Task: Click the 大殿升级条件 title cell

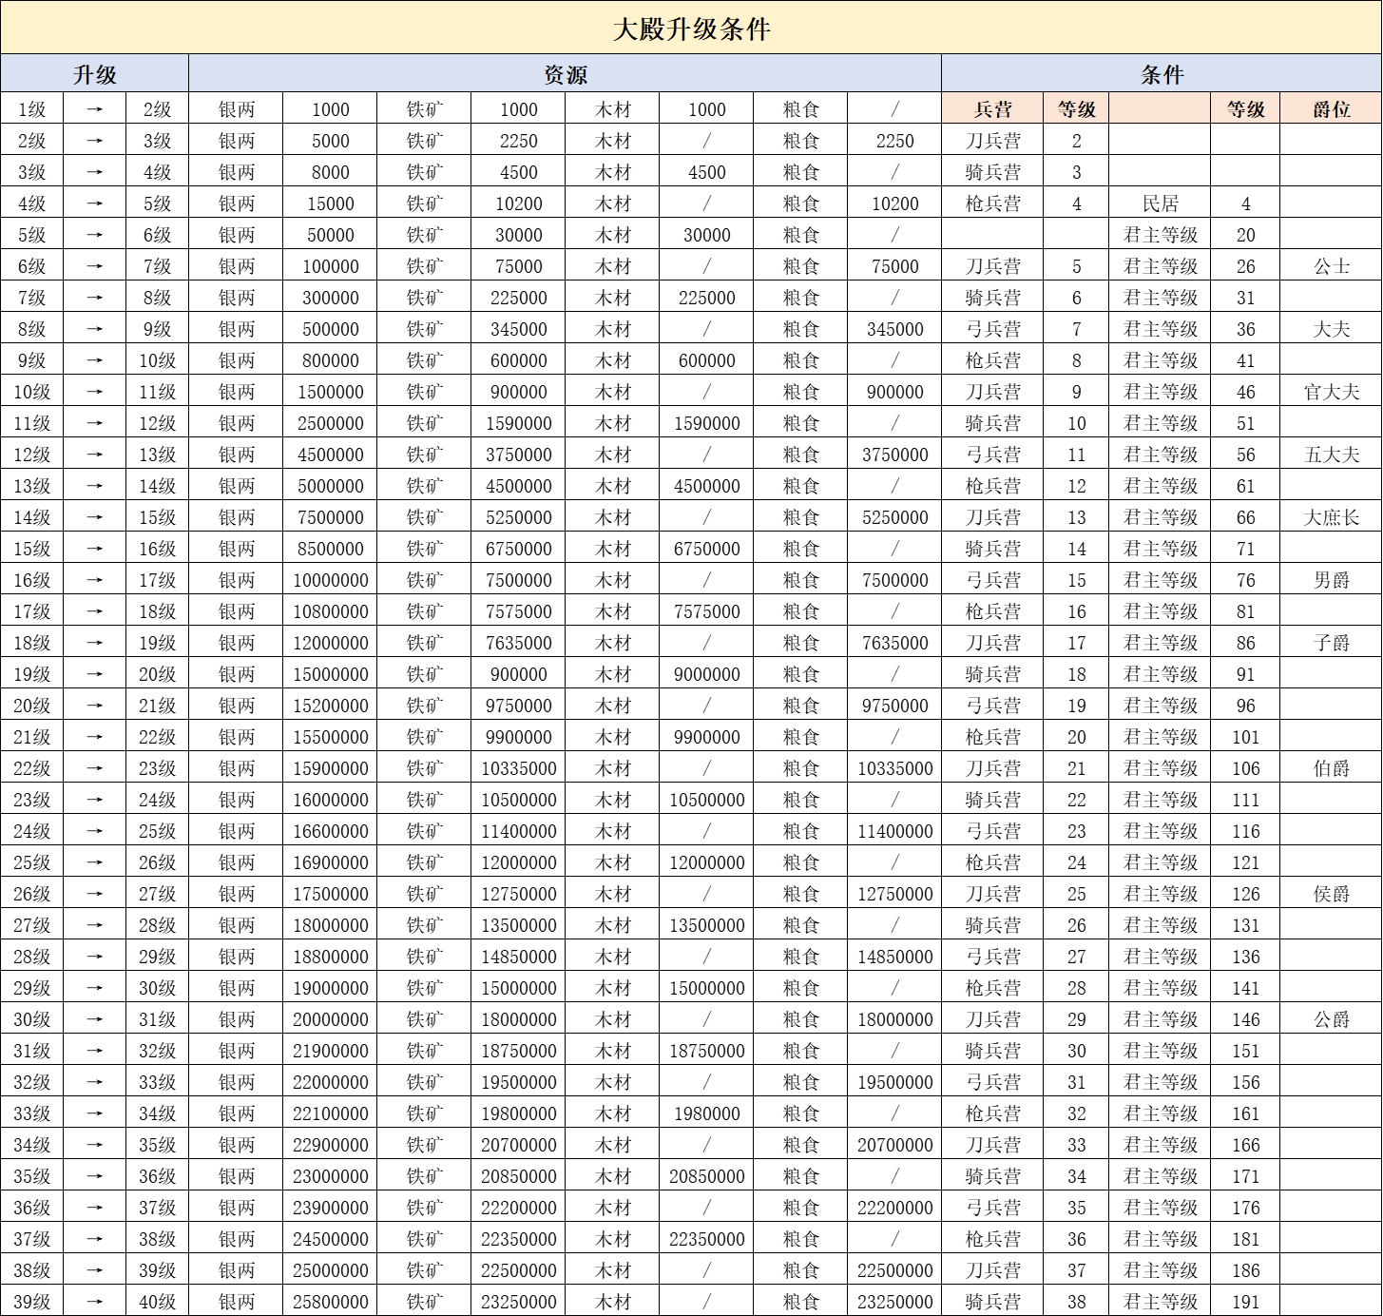Action: click(x=691, y=28)
